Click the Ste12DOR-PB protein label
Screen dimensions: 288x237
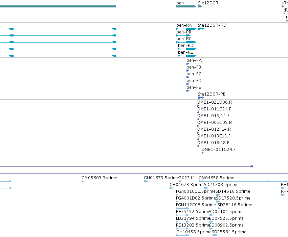(x=212, y=94)
